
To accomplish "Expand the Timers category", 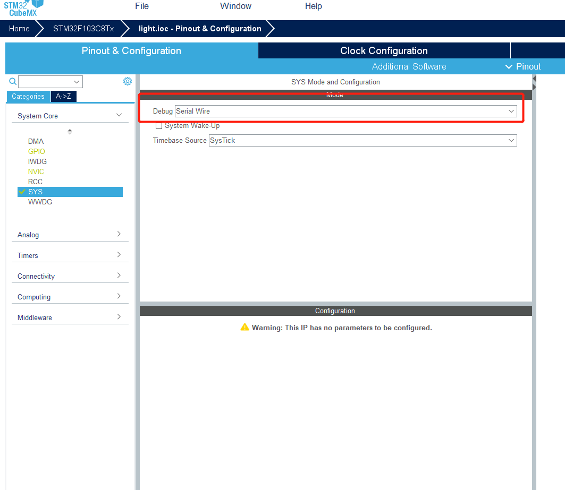I will pyautogui.click(x=70, y=255).
